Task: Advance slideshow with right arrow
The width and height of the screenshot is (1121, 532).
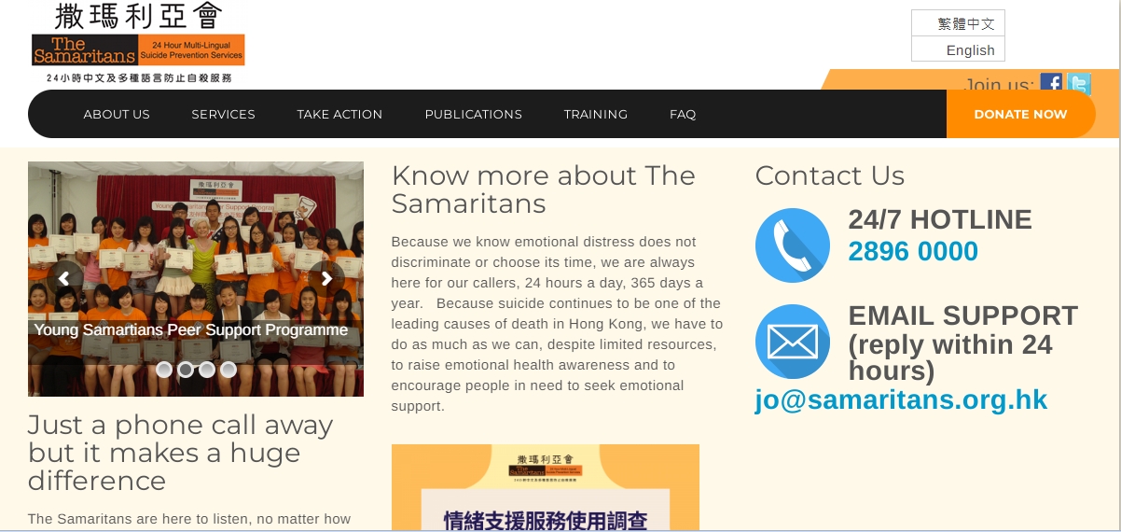Action: pyautogui.click(x=326, y=278)
